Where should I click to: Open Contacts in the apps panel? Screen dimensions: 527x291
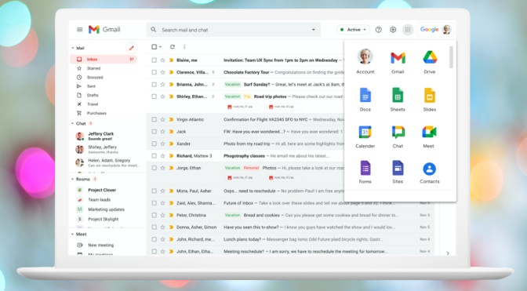(x=430, y=173)
